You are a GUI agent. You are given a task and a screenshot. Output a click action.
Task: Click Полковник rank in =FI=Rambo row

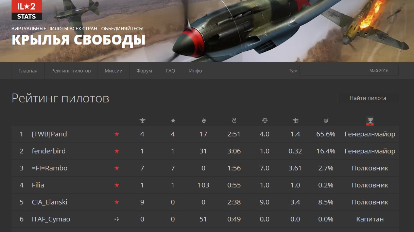370,168
